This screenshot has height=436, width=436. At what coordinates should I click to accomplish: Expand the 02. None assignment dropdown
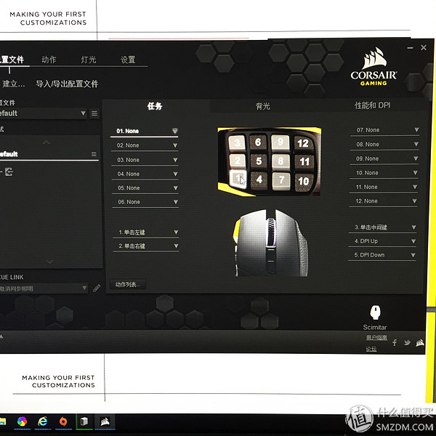click(x=145, y=146)
